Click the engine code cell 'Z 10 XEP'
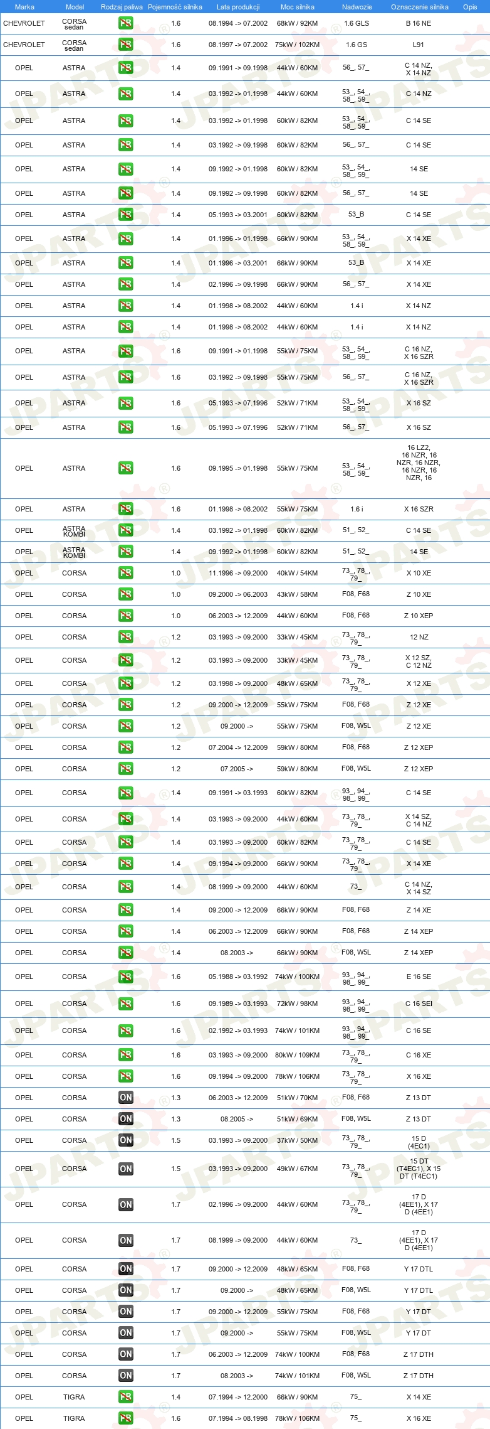This screenshot has width=490, height=1429. (419, 616)
